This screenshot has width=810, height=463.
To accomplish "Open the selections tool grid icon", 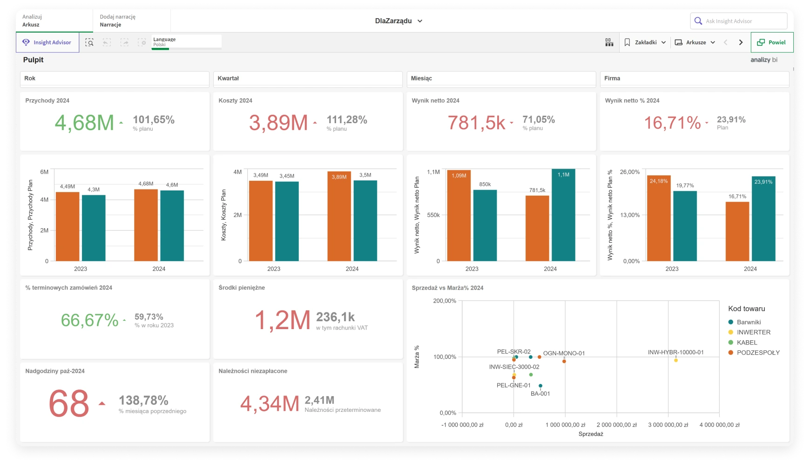I will (609, 42).
